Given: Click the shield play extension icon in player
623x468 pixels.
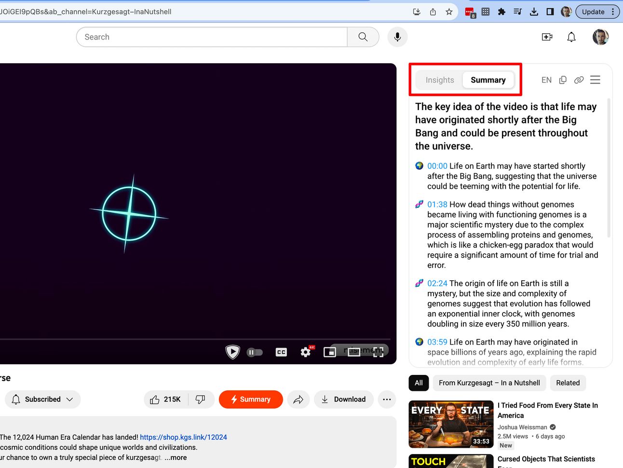Looking at the screenshot, I should (x=232, y=352).
